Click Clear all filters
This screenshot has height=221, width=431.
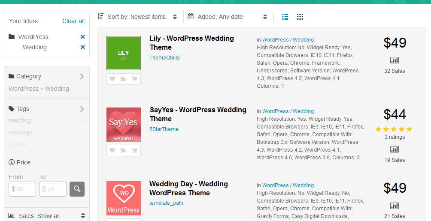pyautogui.click(x=73, y=21)
